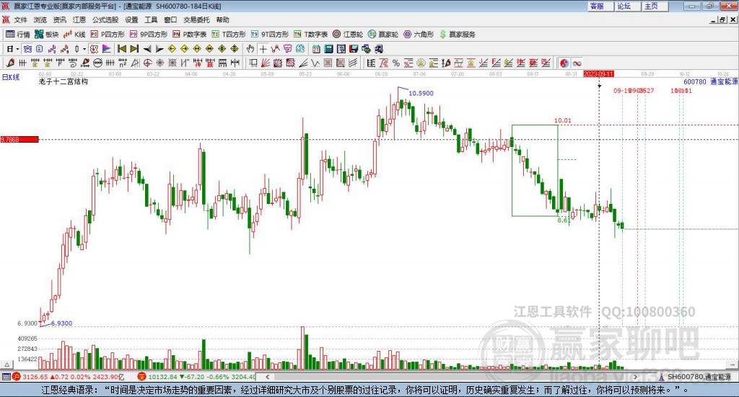The height and width of the screenshot is (397, 739).
Task: Switch to the K线 chart view
Action: click(74, 35)
